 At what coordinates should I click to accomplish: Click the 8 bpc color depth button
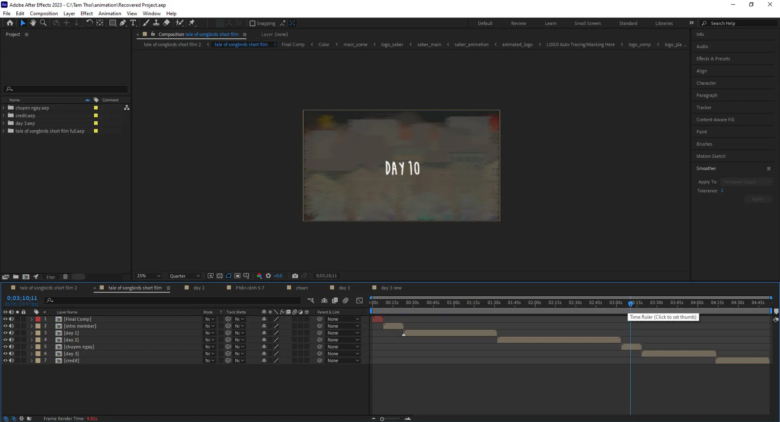(x=51, y=277)
